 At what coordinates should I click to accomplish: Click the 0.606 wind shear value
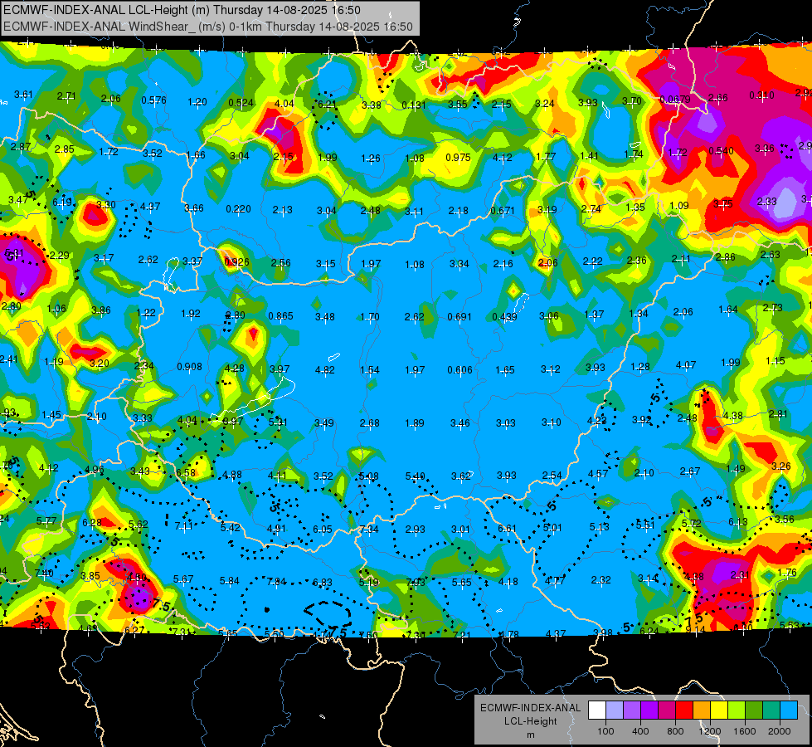click(x=459, y=369)
